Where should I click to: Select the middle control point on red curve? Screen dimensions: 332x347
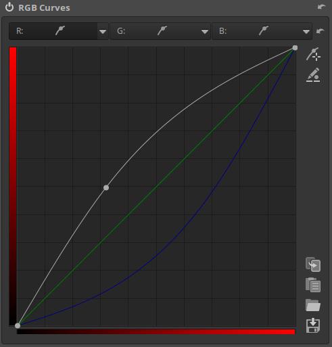click(x=106, y=187)
